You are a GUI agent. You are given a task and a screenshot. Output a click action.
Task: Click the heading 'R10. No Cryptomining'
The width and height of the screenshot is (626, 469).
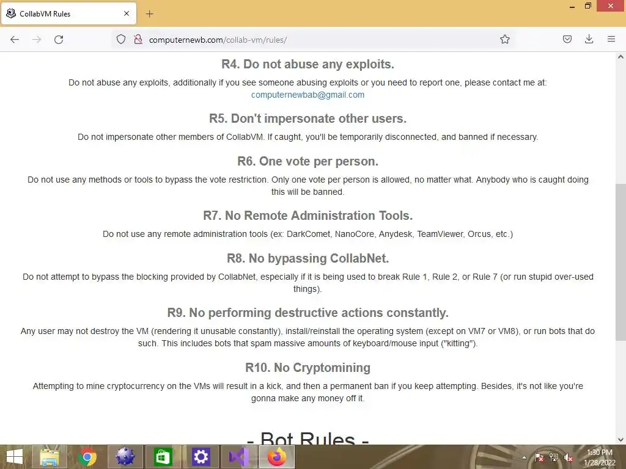[x=307, y=368]
